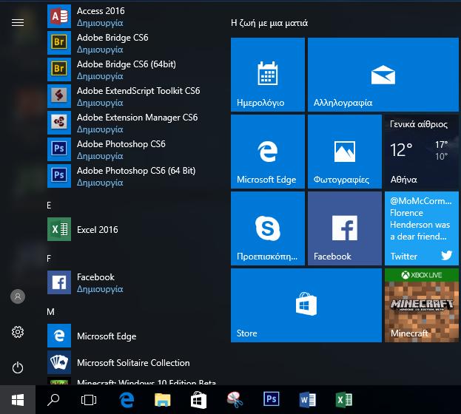Open the Αθήνα weather tile
The width and height of the screenshot is (461, 414).
(422, 152)
